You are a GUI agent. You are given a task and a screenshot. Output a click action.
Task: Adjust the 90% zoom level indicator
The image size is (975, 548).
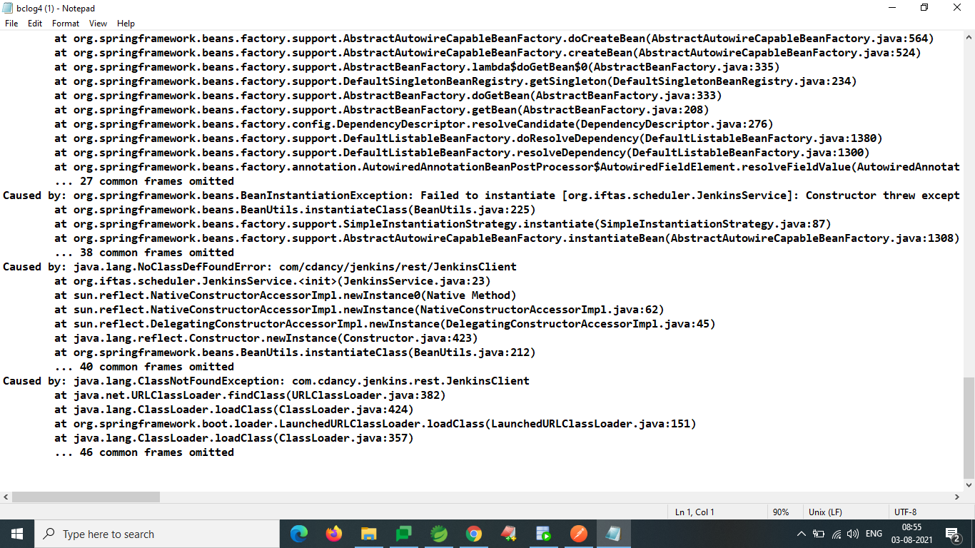pos(783,512)
